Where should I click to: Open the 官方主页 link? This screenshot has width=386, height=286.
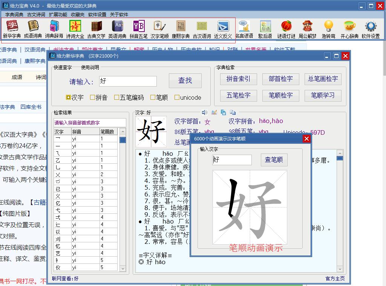point(335,278)
